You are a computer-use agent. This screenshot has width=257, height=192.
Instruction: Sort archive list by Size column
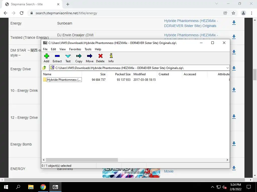[94, 74]
